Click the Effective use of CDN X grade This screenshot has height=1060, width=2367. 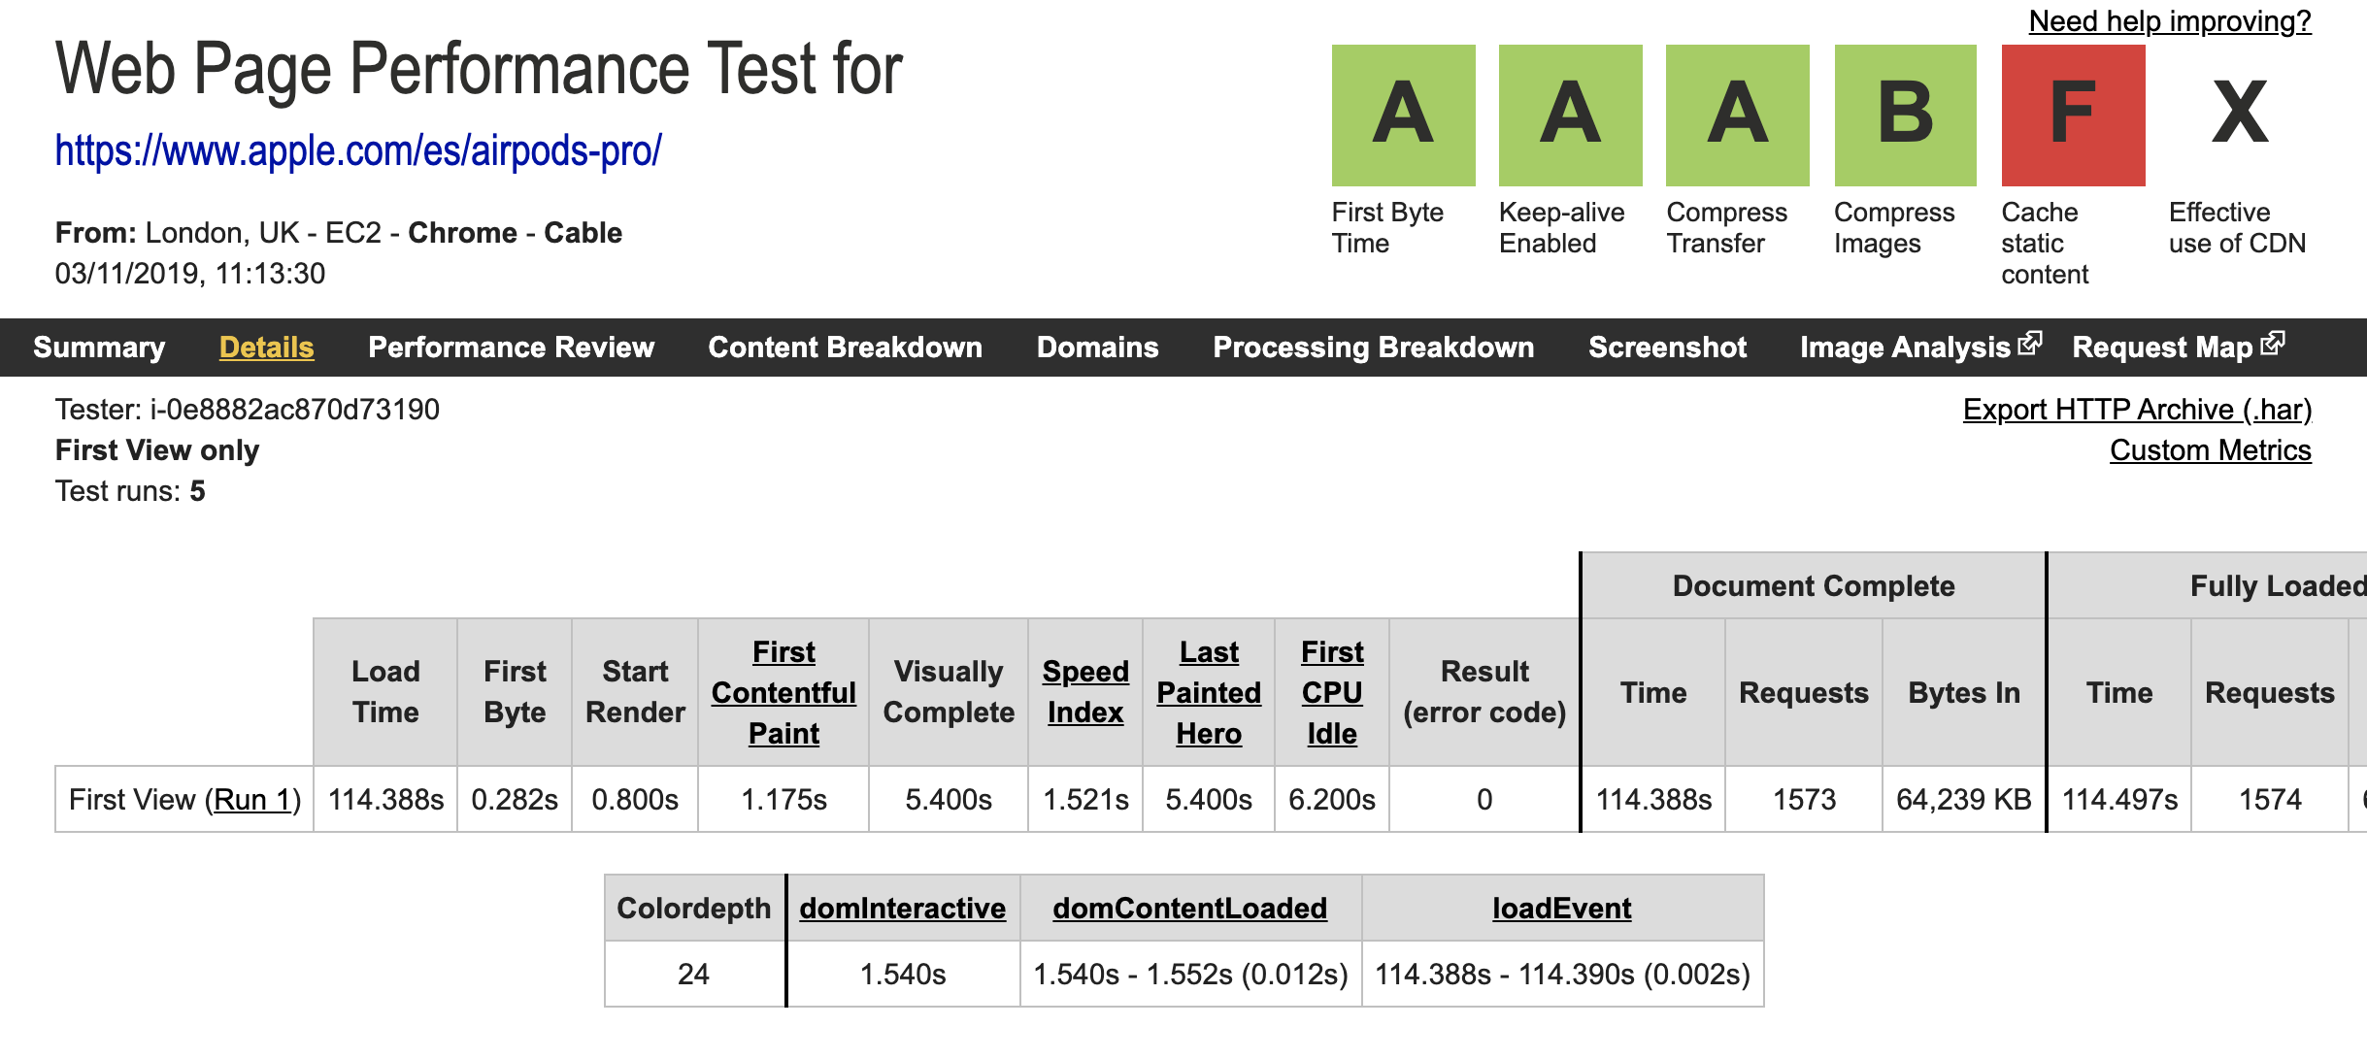pyautogui.click(x=2240, y=115)
